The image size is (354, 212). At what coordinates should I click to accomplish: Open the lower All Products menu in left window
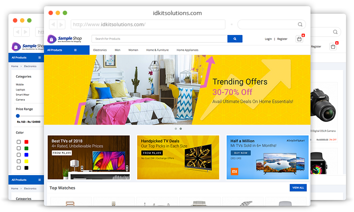point(26,180)
